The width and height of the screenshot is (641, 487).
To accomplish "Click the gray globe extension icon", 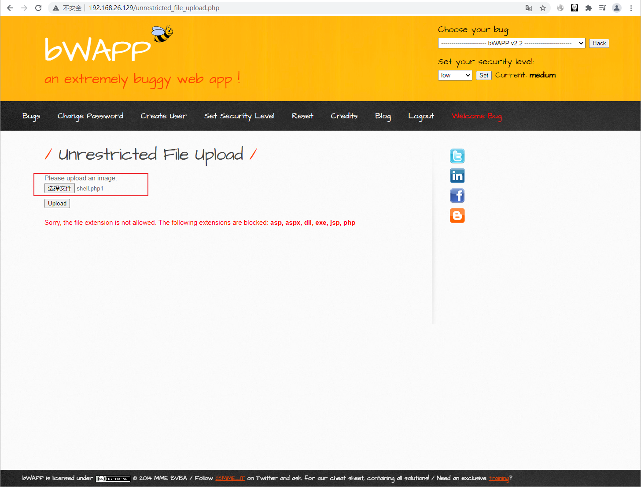I will [x=560, y=8].
